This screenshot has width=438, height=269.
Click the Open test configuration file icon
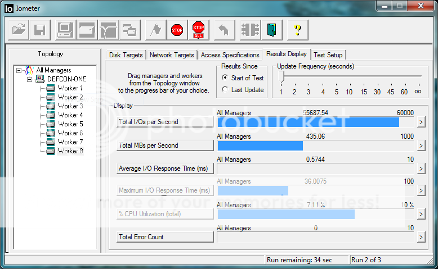(19, 29)
